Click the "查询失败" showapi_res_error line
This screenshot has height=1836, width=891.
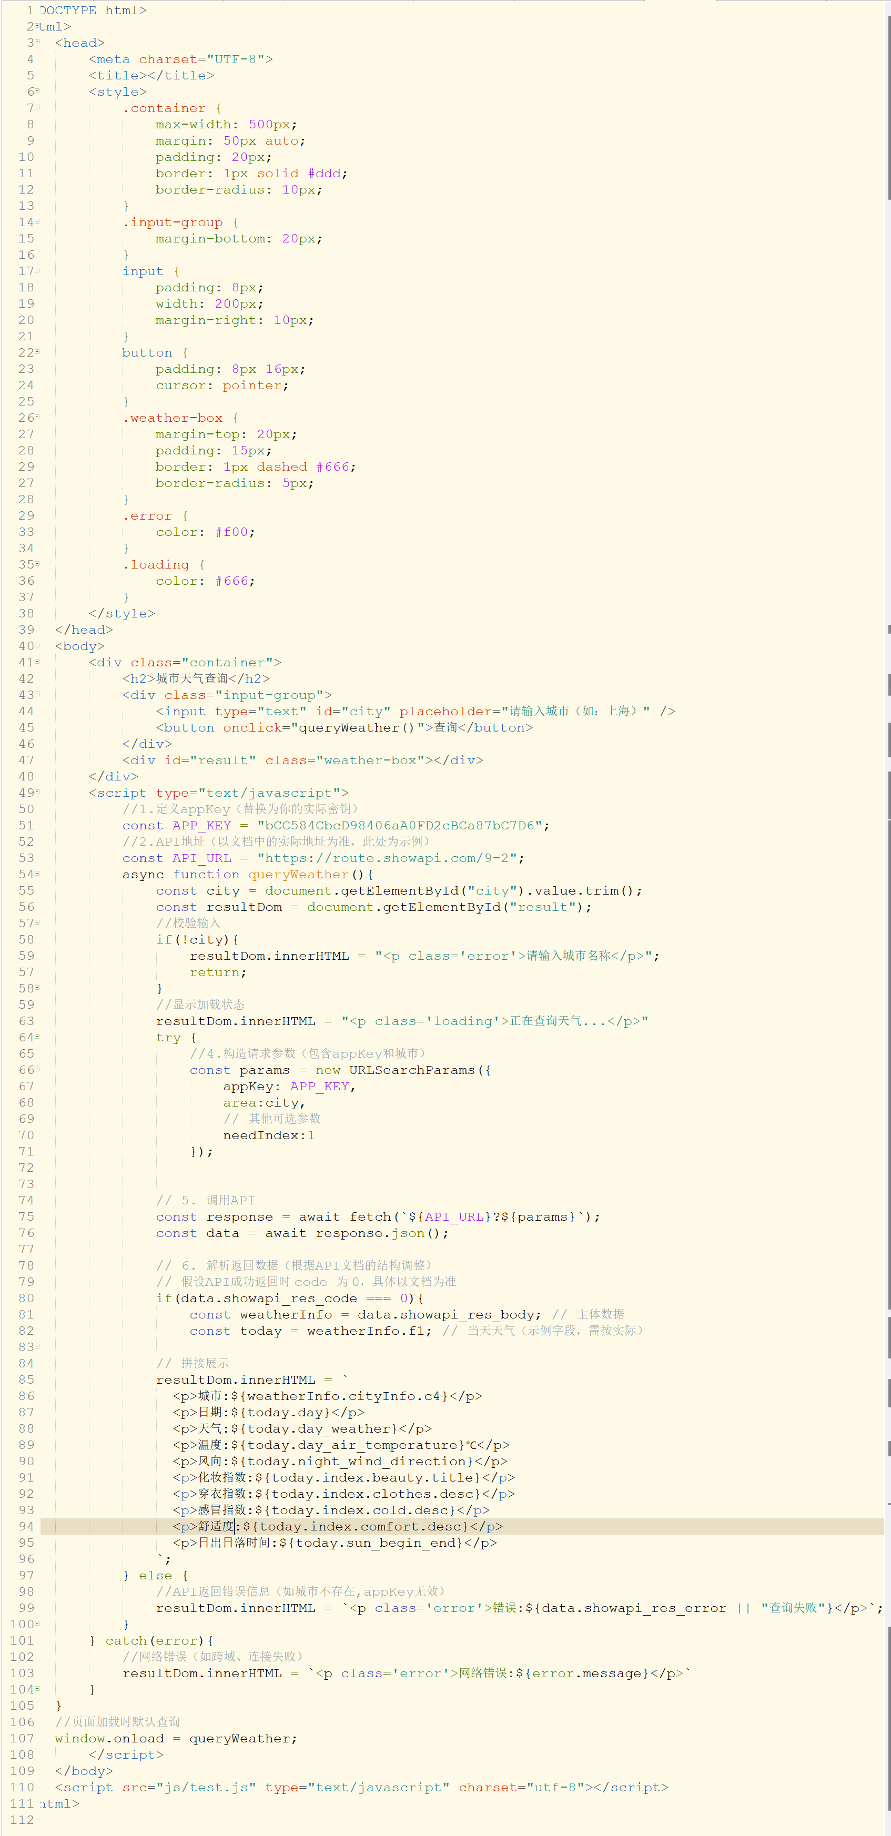[x=520, y=1608]
